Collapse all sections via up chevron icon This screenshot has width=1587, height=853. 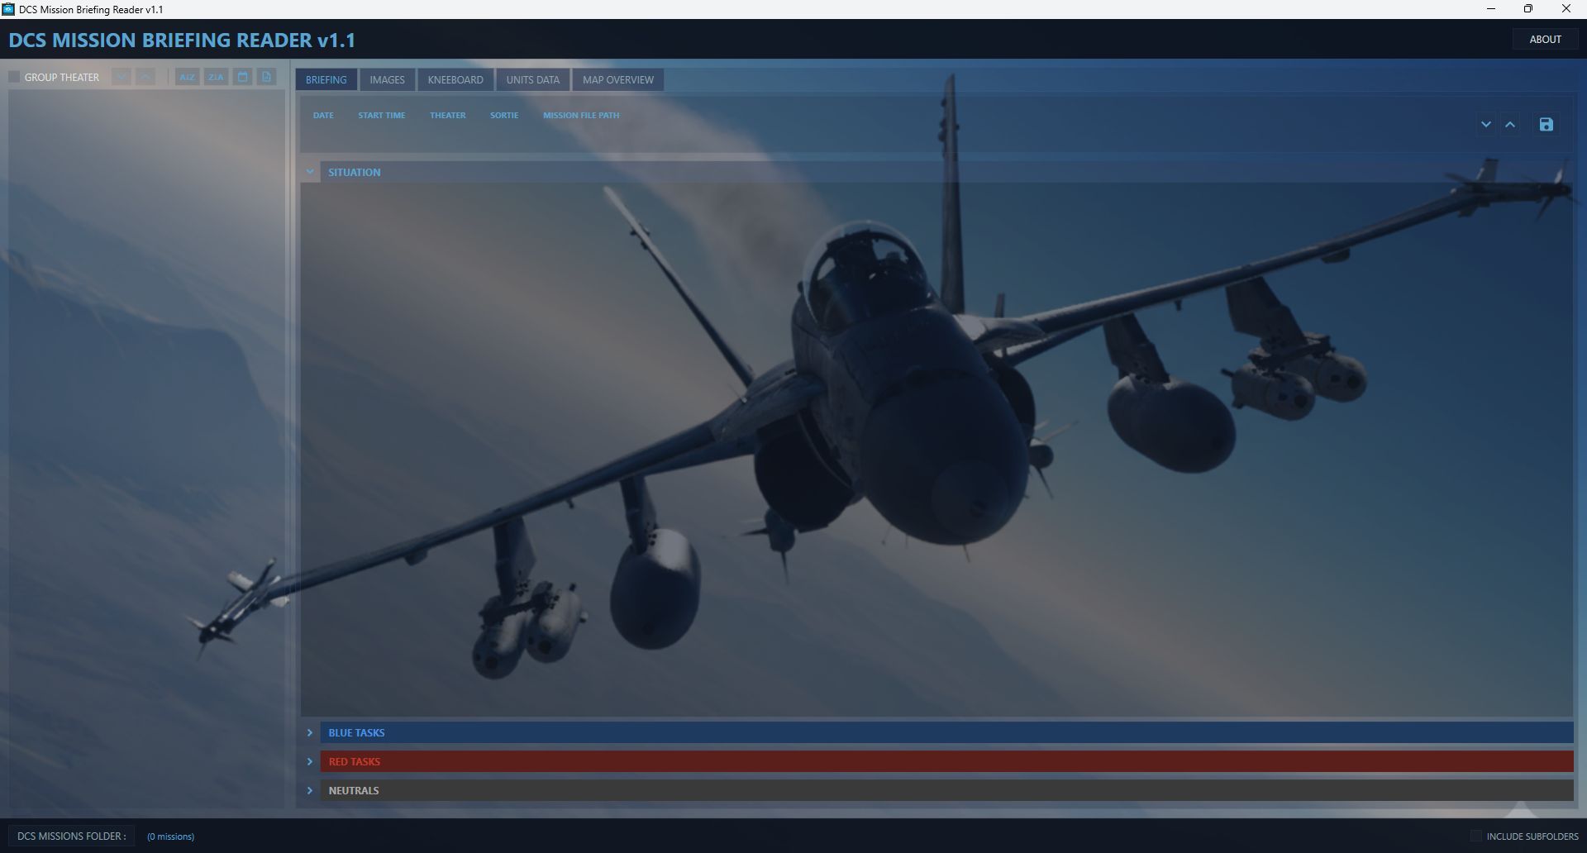pos(1509,125)
